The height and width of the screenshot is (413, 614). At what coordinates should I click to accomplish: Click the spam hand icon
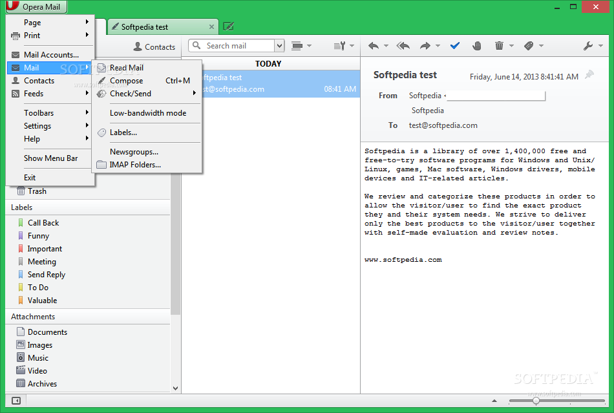(x=476, y=46)
